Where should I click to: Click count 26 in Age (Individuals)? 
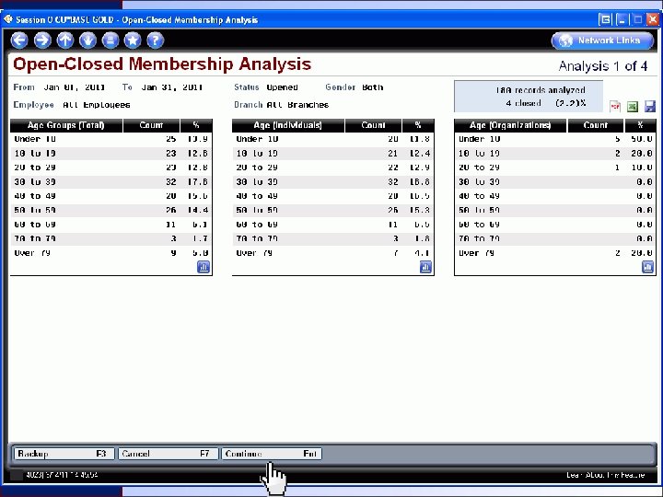393,211
